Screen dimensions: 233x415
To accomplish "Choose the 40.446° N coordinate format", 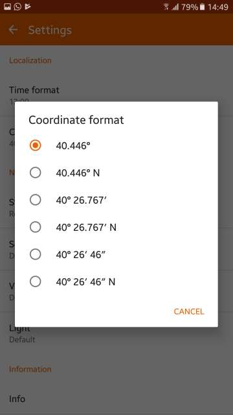I will (x=35, y=173).
